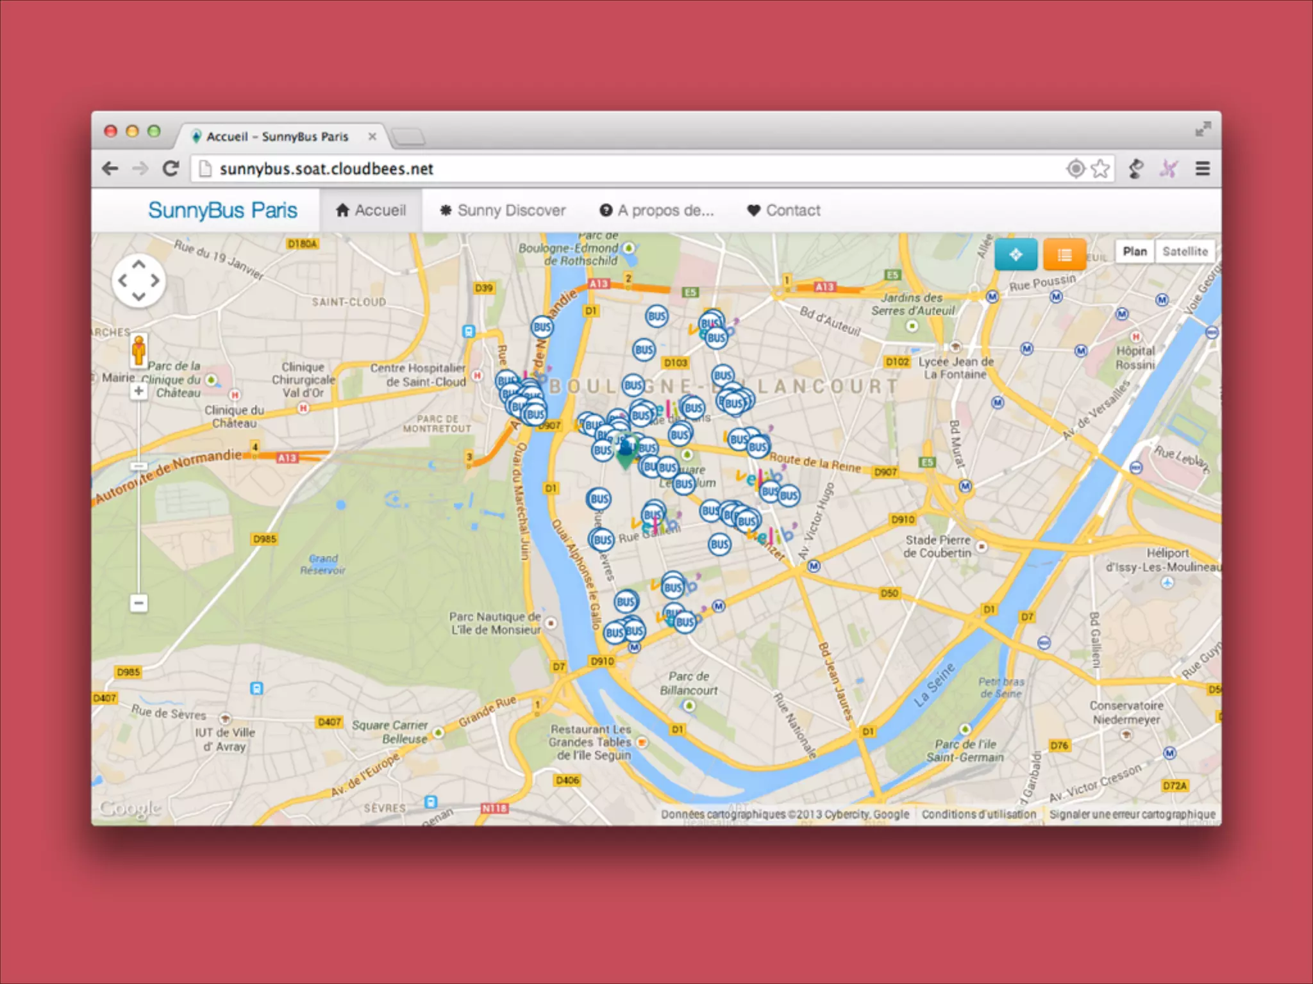Switch map to Satellite view

1184,252
